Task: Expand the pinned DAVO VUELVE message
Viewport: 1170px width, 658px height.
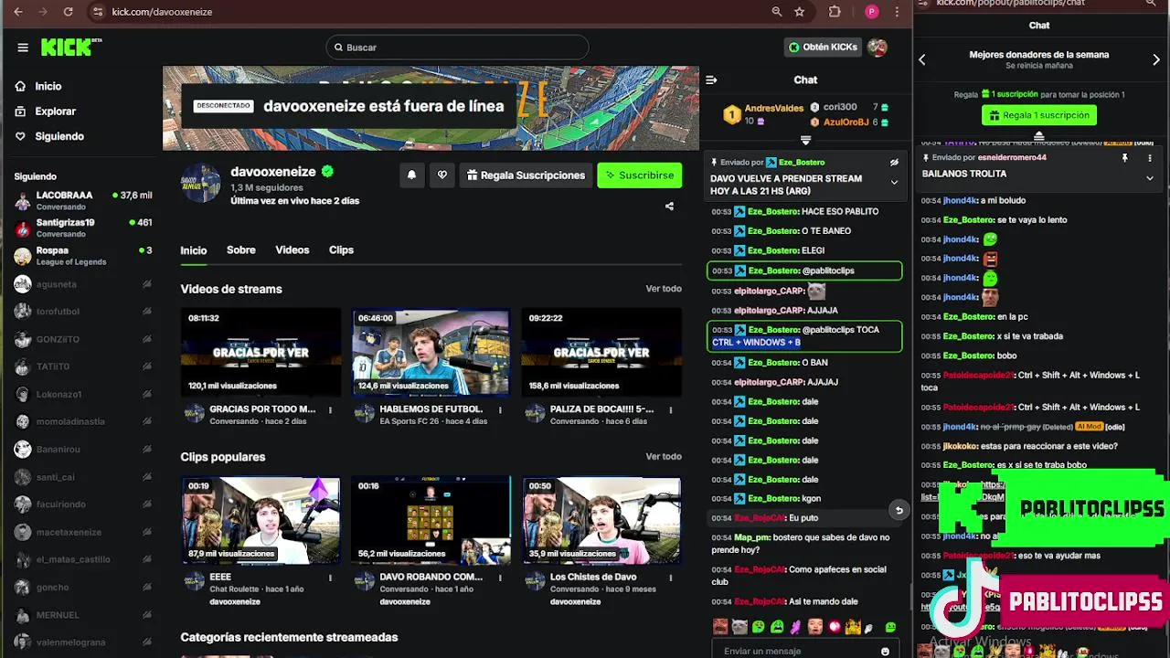Action: click(x=894, y=182)
